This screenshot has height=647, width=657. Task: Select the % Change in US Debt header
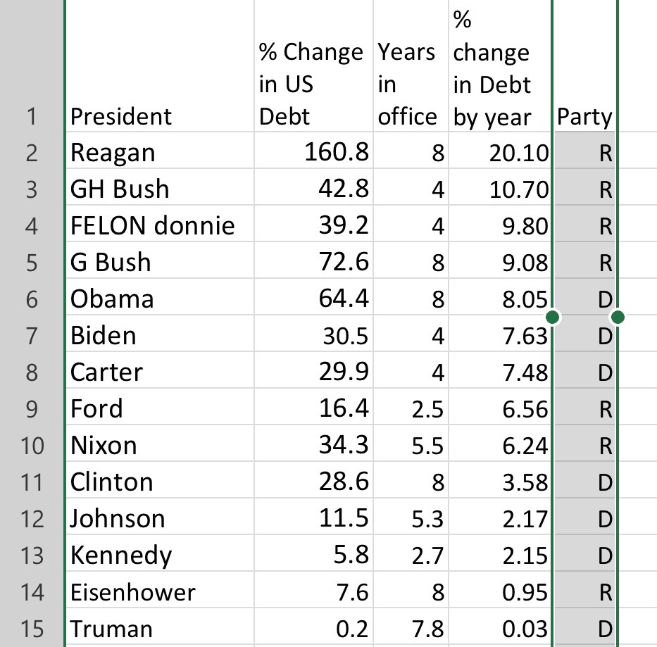click(311, 84)
